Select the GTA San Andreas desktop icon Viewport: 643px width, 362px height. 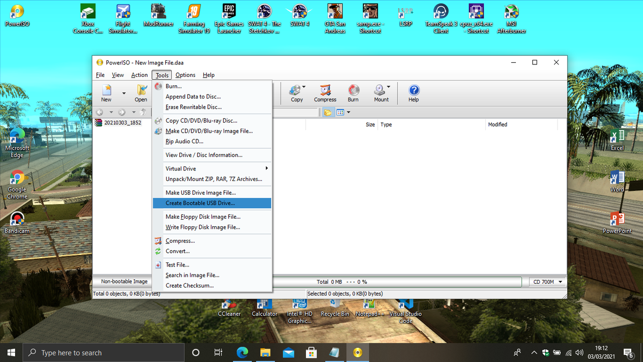coord(335,19)
